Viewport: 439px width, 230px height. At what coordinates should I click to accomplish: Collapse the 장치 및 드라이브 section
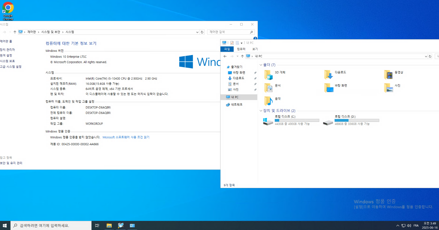pos(261,111)
